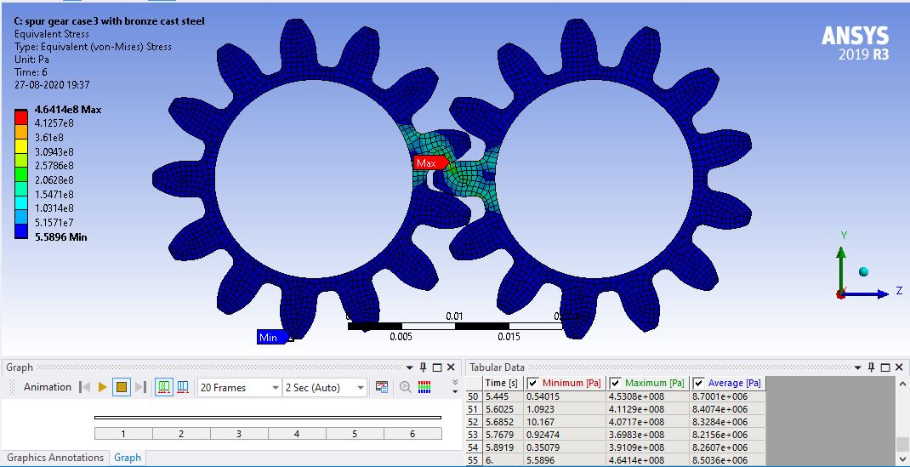Select Result Sets frames mode icon
The width and height of the screenshot is (910, 467).
[x=183, y=387]
